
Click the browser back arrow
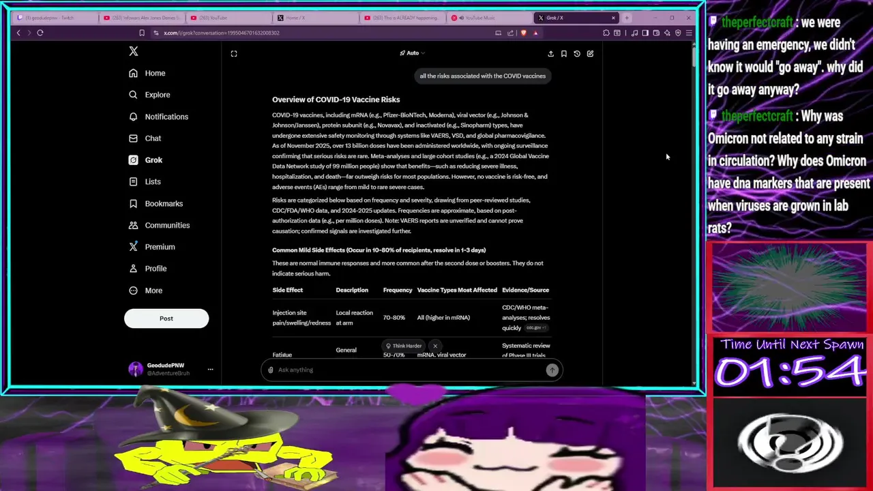(18, 33)
